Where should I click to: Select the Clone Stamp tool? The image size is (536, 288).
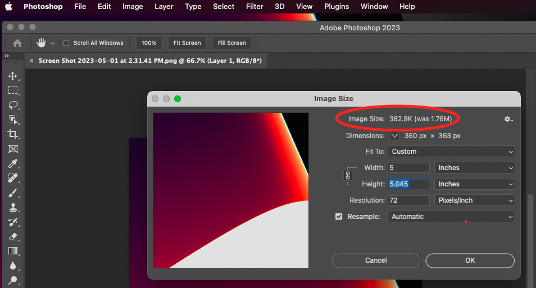(x=13, y=207)
